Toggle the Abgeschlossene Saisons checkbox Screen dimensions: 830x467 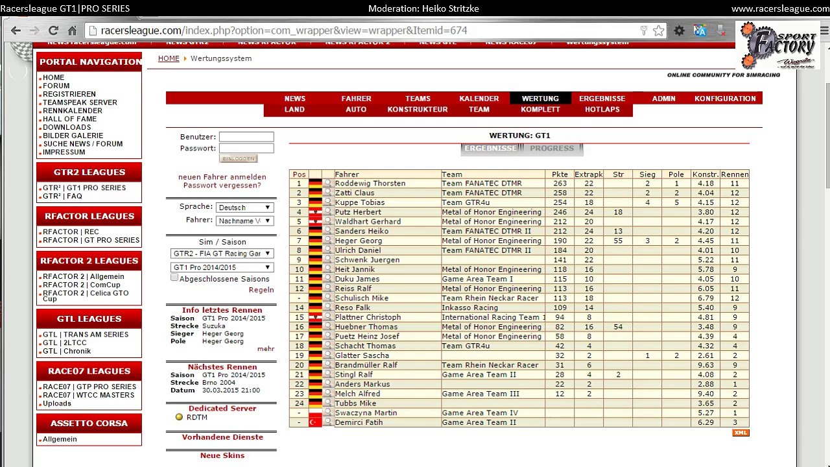coord(174,278)
